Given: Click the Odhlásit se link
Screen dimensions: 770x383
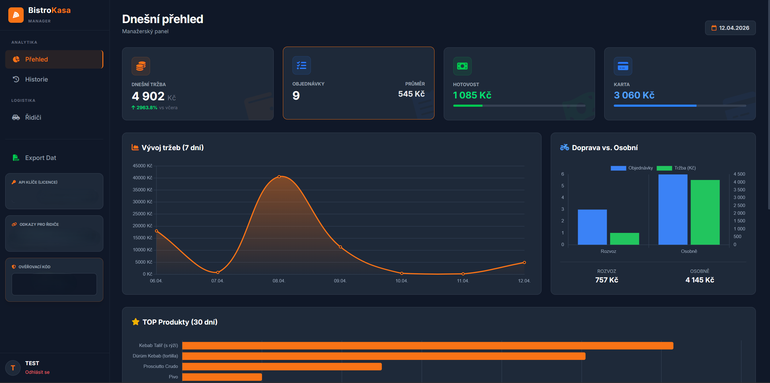Looking at the screenshot, I should click(37, 372).
